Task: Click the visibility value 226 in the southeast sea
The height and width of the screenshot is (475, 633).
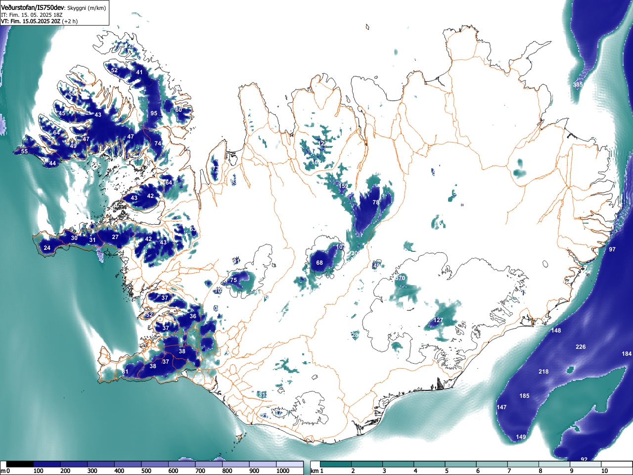Action: (x=581, y=347)
